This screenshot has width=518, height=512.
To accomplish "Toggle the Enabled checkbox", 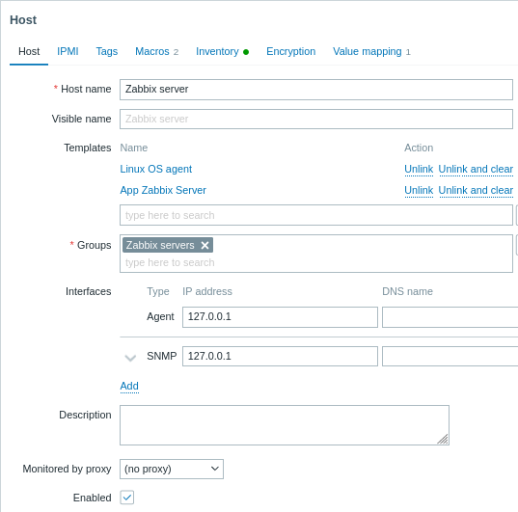I will pyautogui.click(x=127, y=498).
